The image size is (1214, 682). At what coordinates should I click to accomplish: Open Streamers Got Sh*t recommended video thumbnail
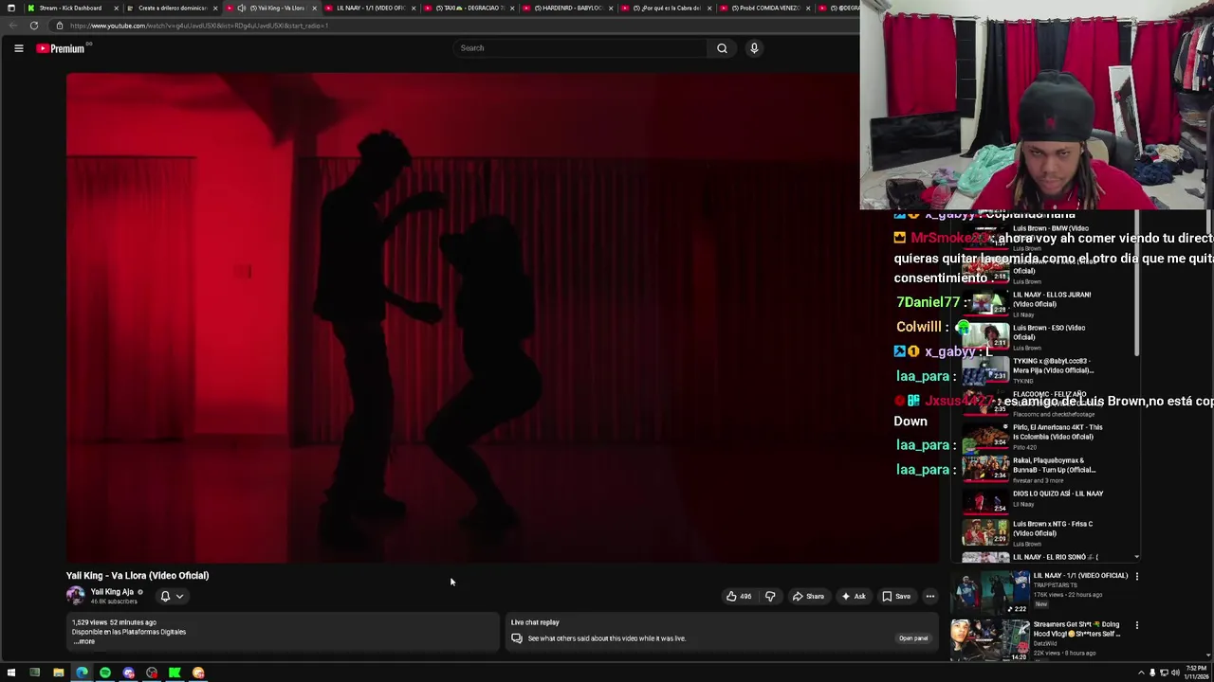[990, 641]
